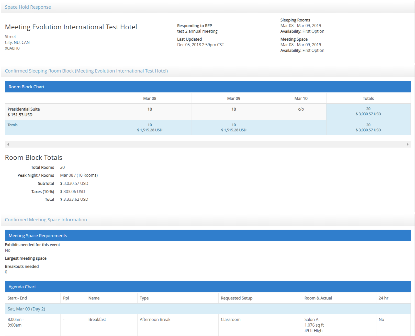Click the Breakfast agenda item name
The image size is (415, 336).
click(97, 320)
